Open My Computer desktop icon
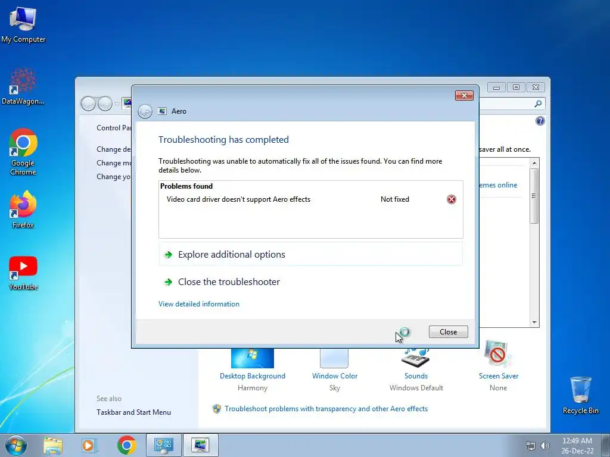 click(23, 24)
